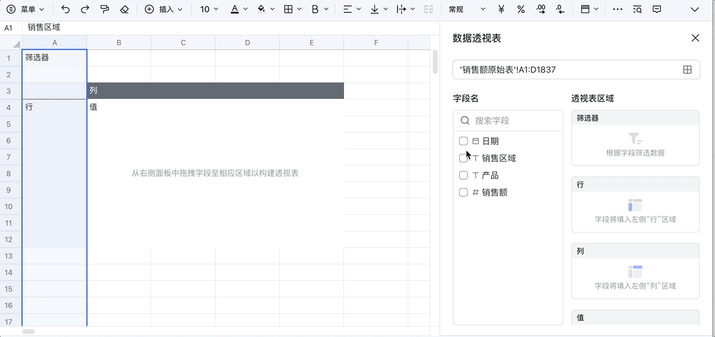715x337 pixels.
Task: Enable the 销售额 field checkbox
Action: [x=463, y=192]
